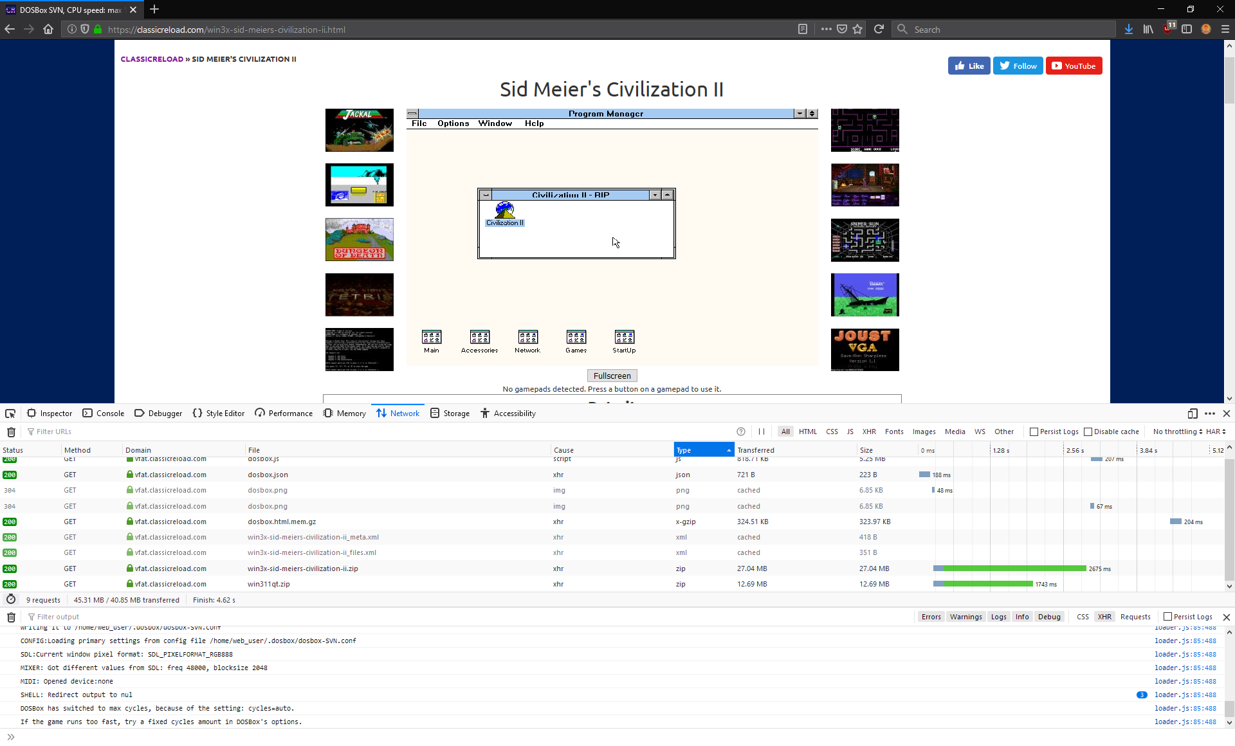Open the Downloads arrow icon
This screenshot has width=1235, height=746.
pos(1129,29)
